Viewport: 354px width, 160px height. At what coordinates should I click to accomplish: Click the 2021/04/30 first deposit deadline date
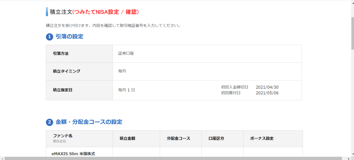pos(267,87)
